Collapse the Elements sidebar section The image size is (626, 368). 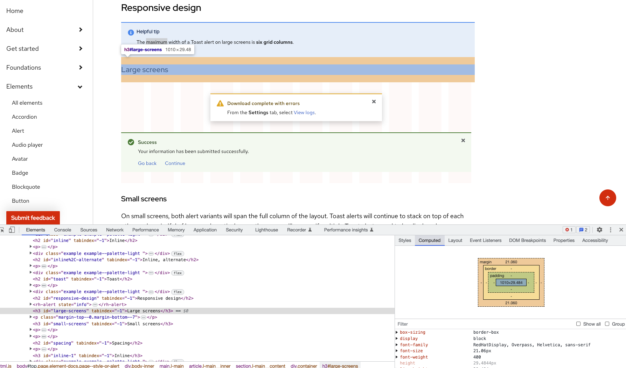pos(80,87)
